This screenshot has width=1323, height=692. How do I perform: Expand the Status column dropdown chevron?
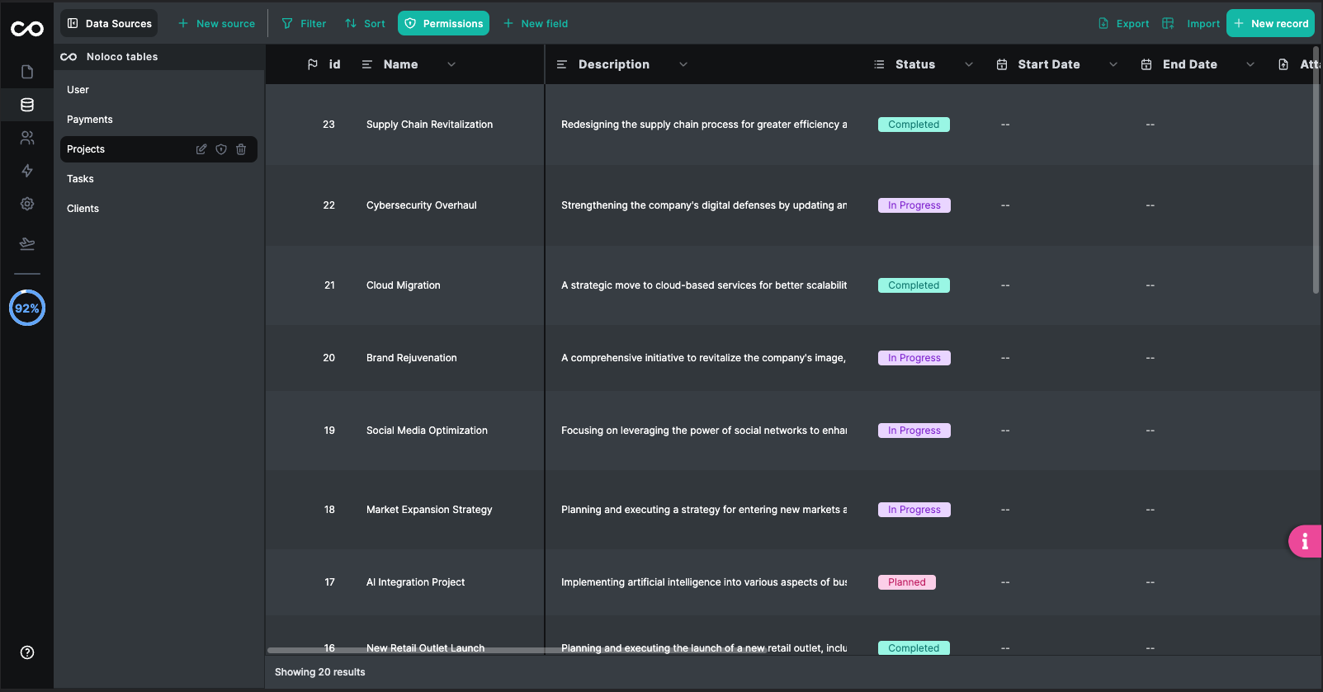969,64
